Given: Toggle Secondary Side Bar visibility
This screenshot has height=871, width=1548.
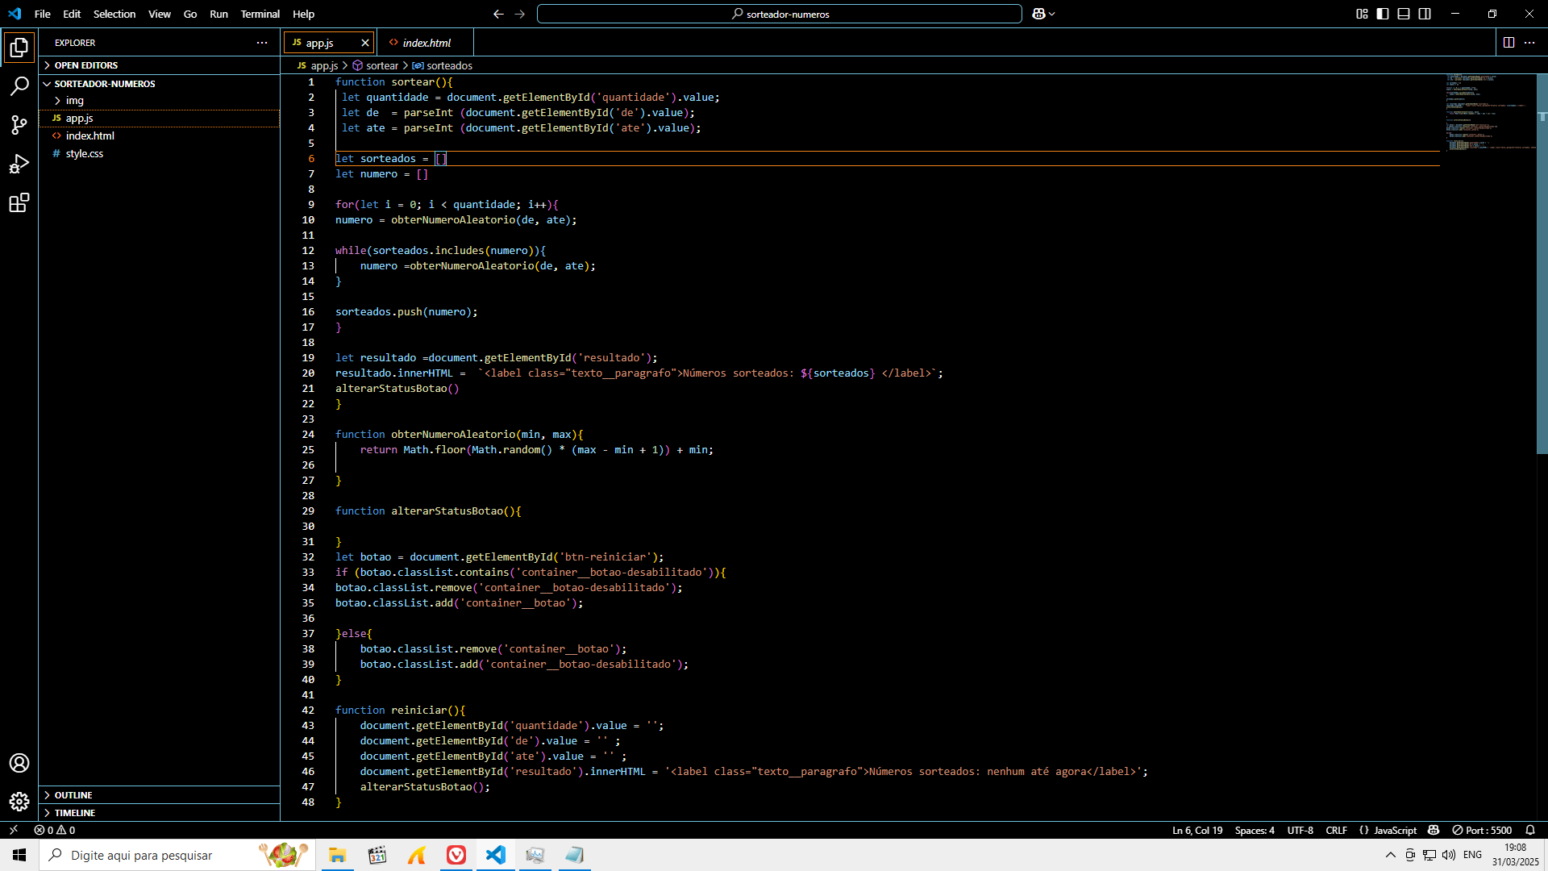Looking at the screenshot, I should tap(1425, 14).
